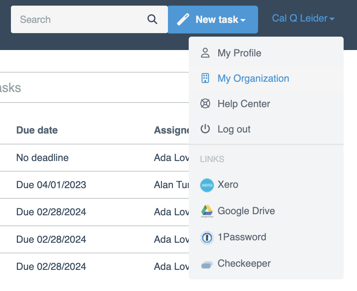Click the 1Password logo icon
Viewport: 357px width, 291px height.
(x=207, y=237)
